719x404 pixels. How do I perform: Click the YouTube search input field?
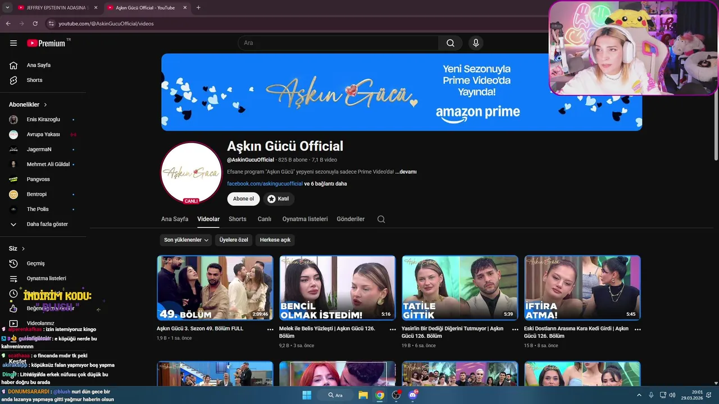338,43
